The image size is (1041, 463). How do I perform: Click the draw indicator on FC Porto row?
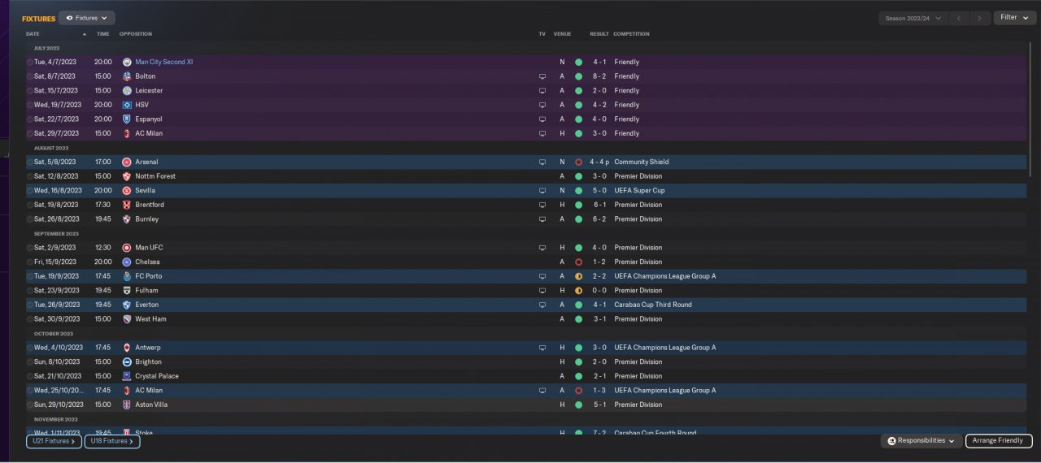tap(578, 276)
